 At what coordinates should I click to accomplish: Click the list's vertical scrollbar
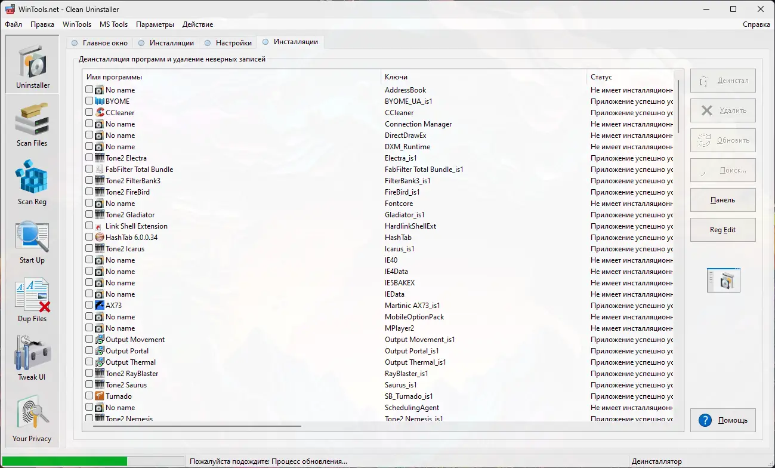678,107
